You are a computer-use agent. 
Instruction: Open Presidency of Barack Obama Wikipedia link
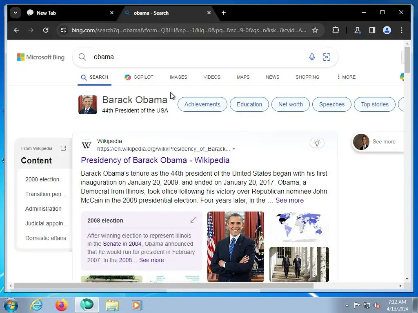pos(155,160)
